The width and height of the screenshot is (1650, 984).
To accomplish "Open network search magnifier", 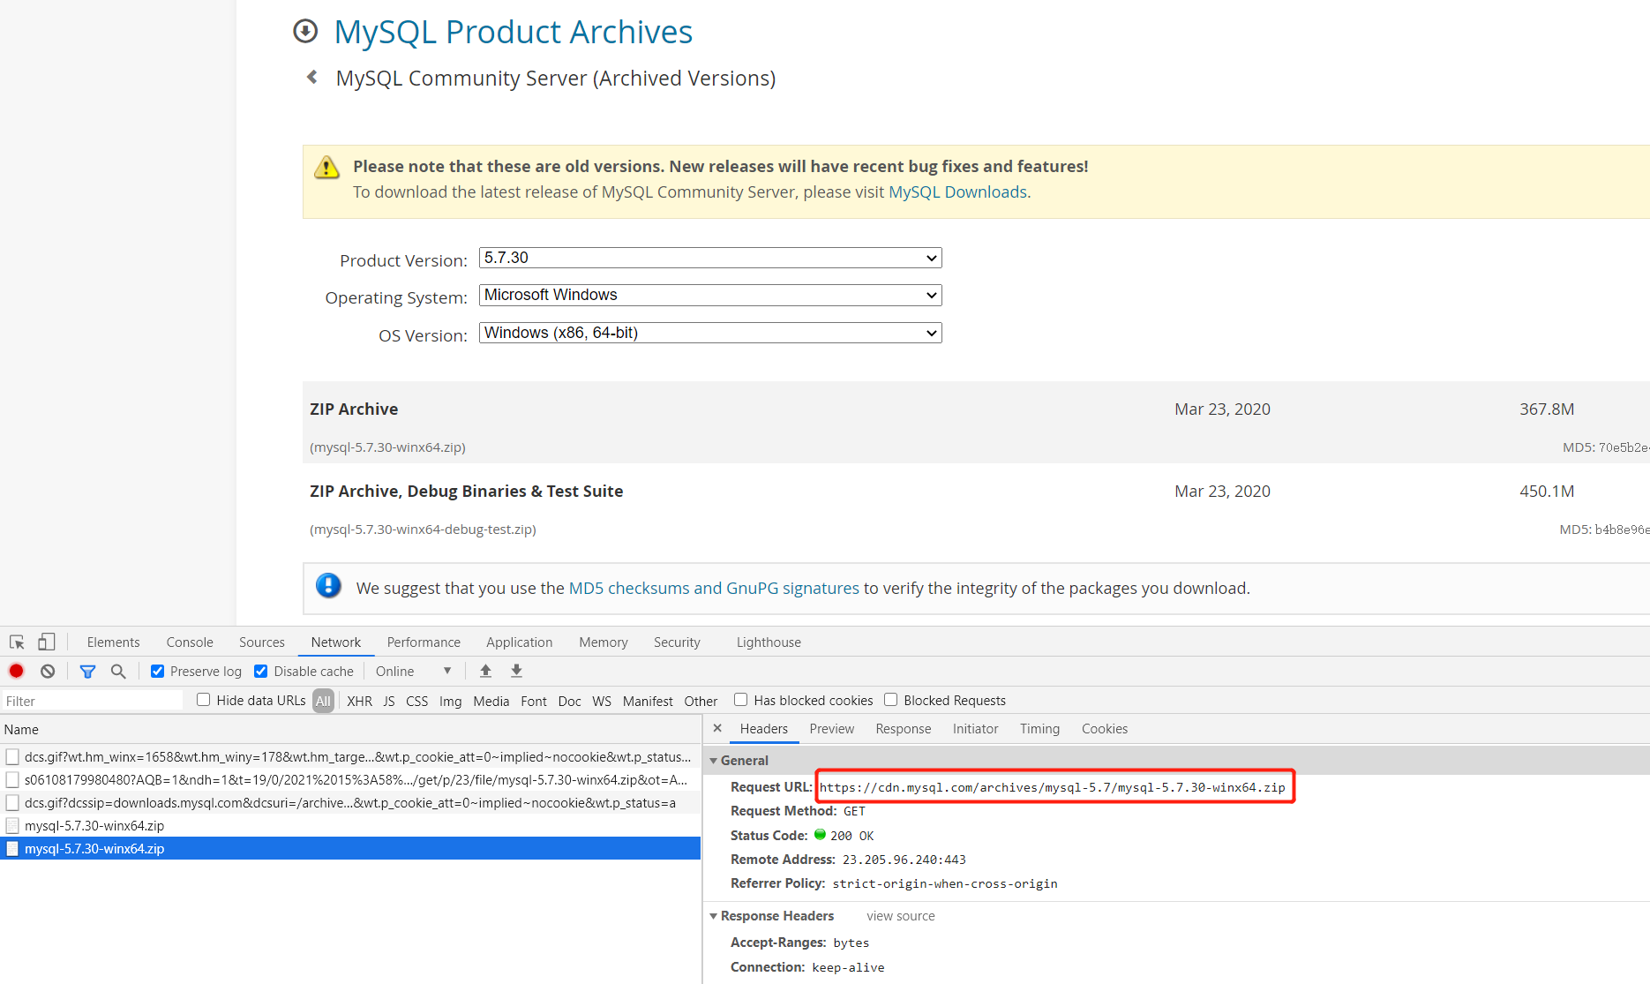I will coord(118,671).
